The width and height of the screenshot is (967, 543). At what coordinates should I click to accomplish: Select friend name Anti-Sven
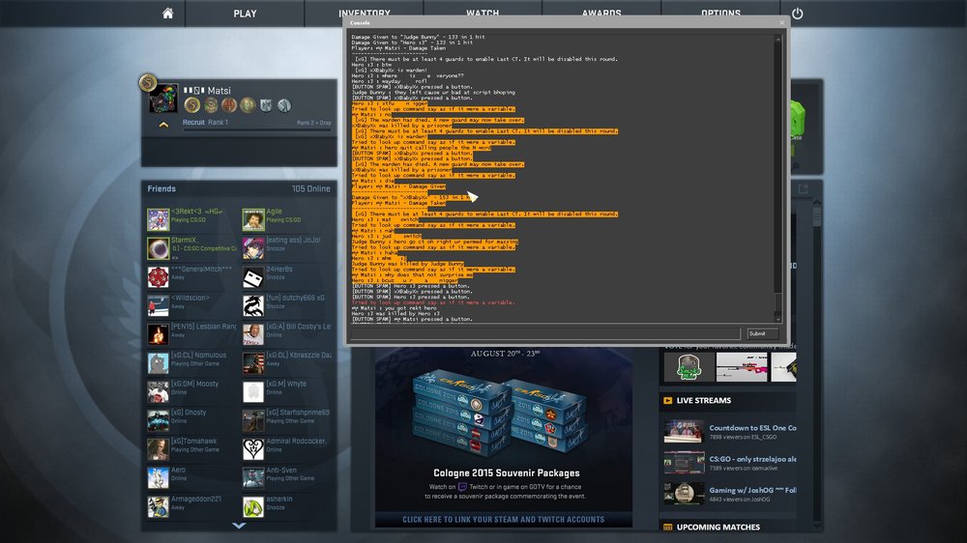281,470
